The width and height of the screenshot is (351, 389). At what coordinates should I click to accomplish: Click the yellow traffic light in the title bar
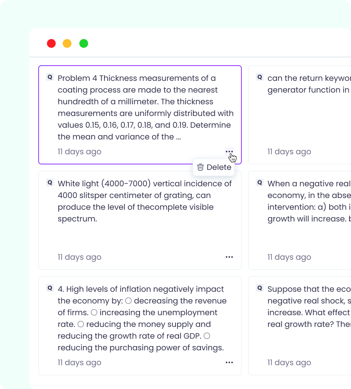click(67, 43)
